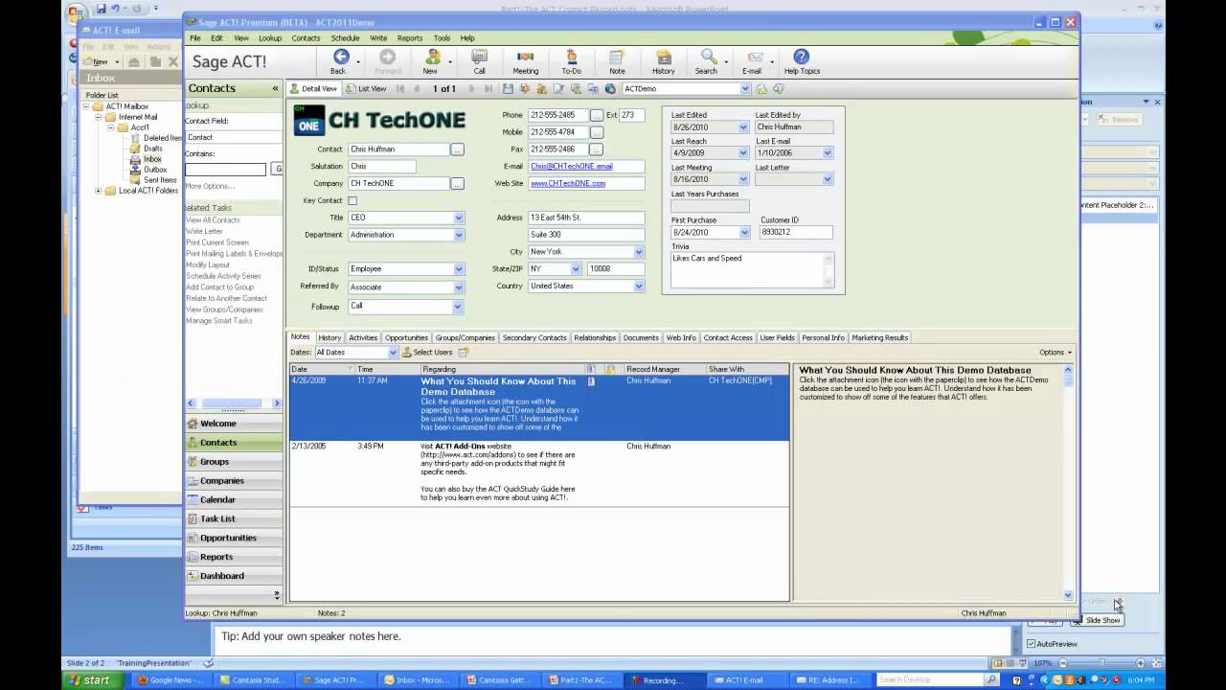Open City dropdown showing New York
This screenshot has width=1226, height=690.
point(639,252)
